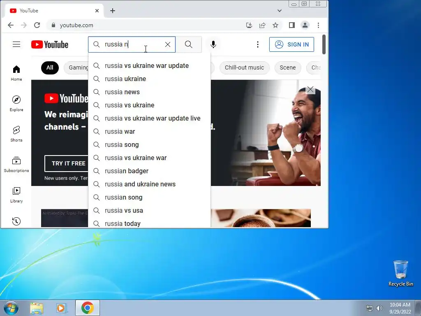The width and height of the screenshot is (421, 316).
Task: Open the taskbar clock showing 10:04 AM
Action: click(x=400, y=308)
